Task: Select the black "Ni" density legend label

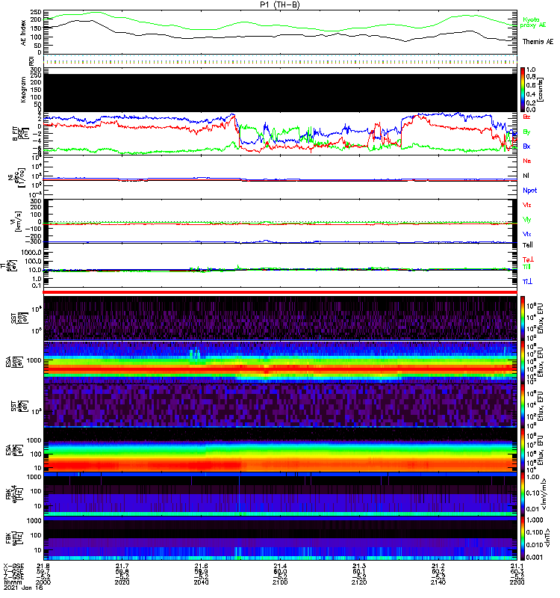Action: 526,176
